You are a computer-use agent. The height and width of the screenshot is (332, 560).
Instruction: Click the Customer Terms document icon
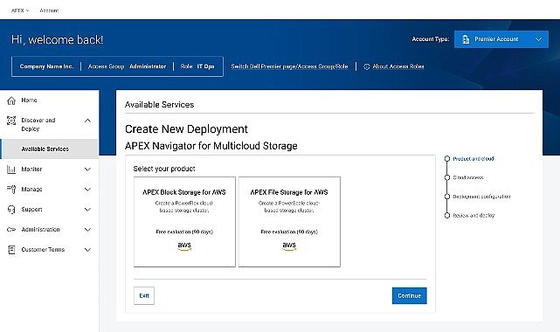tap(11, 250)
